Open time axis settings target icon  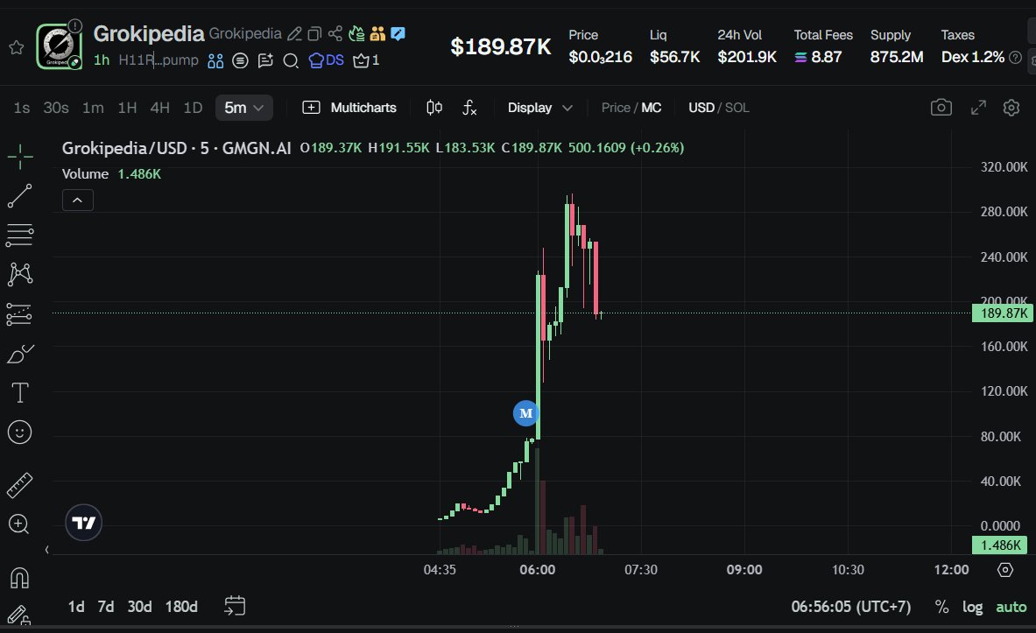point(1005,570)
